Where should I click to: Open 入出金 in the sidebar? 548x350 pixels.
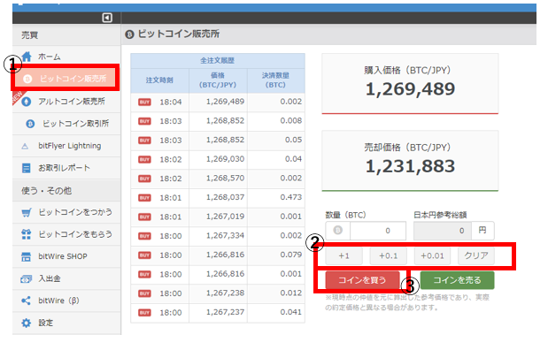coord(66,278)
